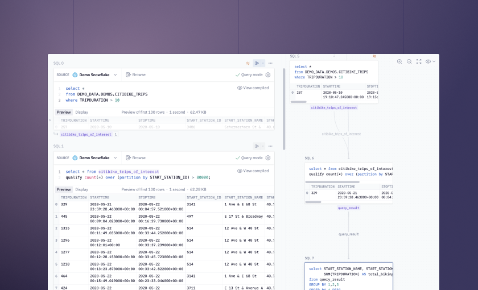
Task: Click orange stale indicator icon on SQL 0
Action: (x=248, y=63)
